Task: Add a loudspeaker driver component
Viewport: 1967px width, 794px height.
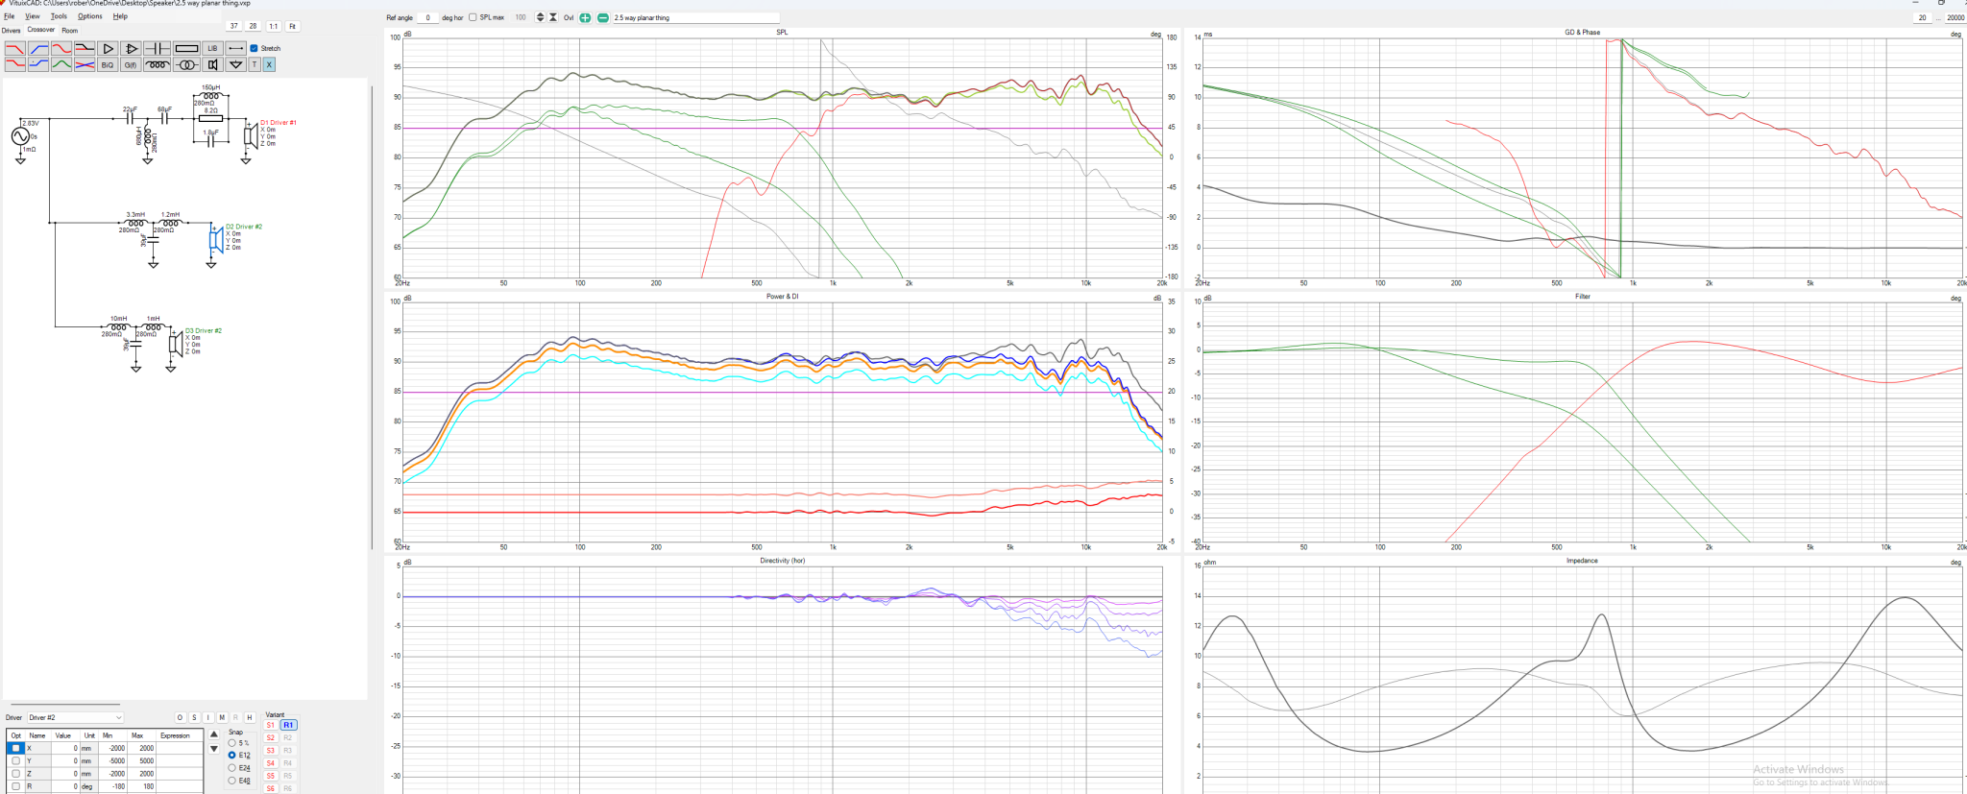Action: coord(212,64)
